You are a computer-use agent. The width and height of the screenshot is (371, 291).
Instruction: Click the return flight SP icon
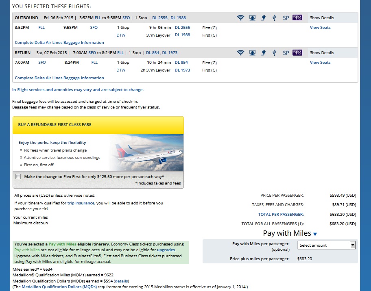(x=286, y=53)
